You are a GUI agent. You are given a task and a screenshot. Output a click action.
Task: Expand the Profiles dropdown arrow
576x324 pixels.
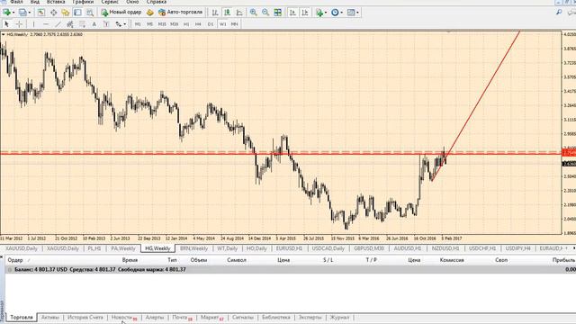click(30, 13)
